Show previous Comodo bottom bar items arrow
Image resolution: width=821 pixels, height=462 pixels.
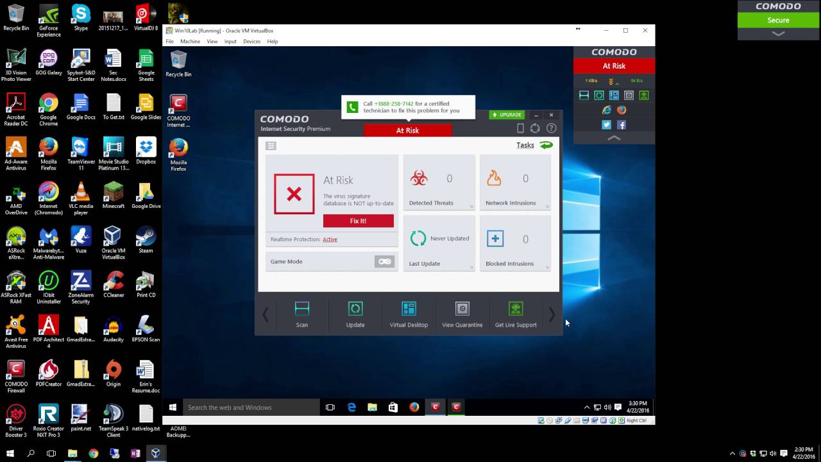click(266, 314)
